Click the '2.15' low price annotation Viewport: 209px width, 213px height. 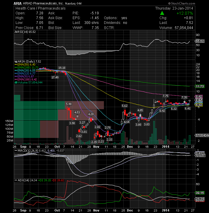coord(94,142)
